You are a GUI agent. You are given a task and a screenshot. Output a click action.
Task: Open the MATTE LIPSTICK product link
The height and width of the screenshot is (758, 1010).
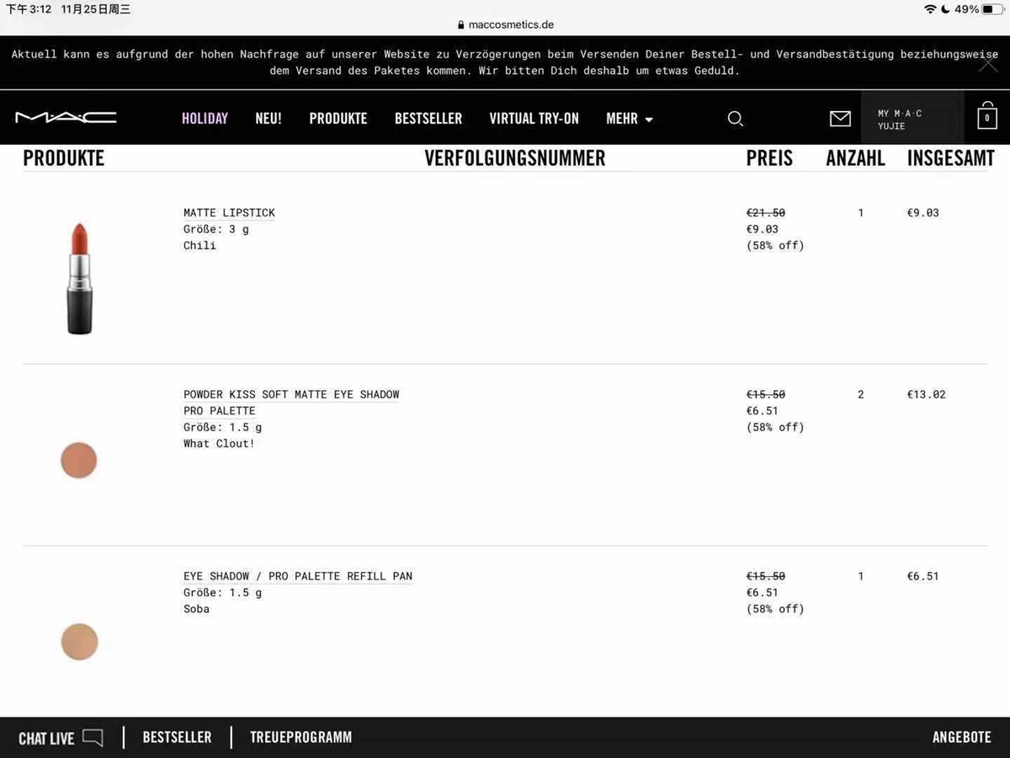tap(229, 213)
